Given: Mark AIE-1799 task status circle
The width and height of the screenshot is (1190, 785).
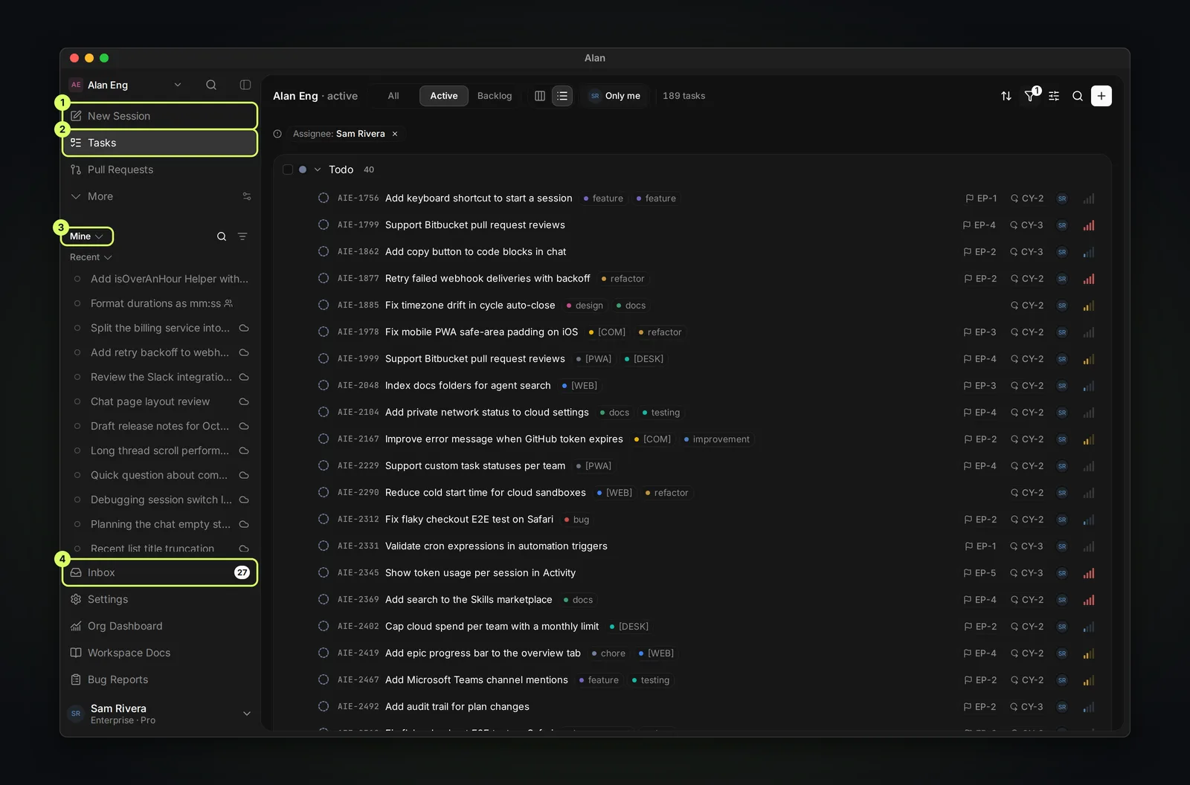Looking at the screenshot, I should pyautogui.click(x=324, y=225).
